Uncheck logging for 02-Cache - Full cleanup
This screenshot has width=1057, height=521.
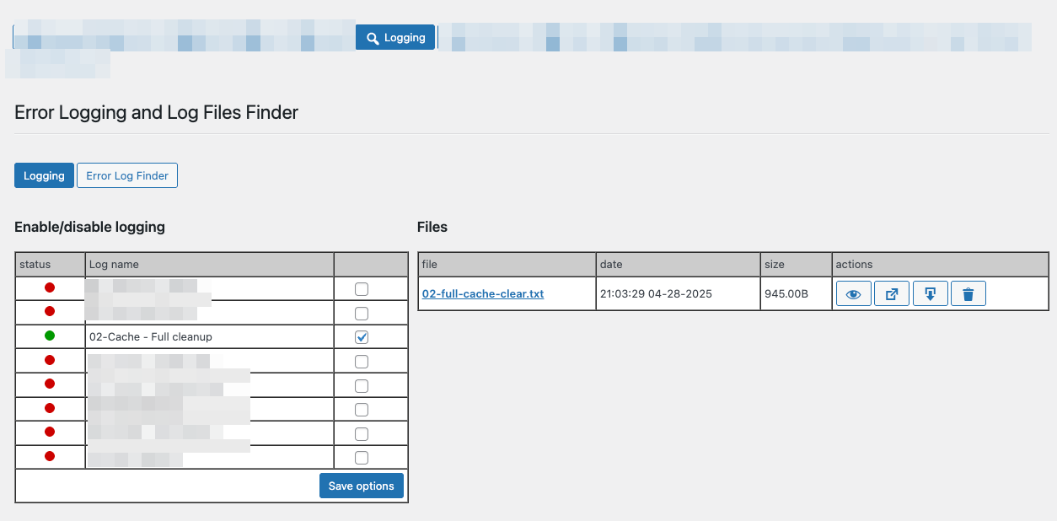362,337
